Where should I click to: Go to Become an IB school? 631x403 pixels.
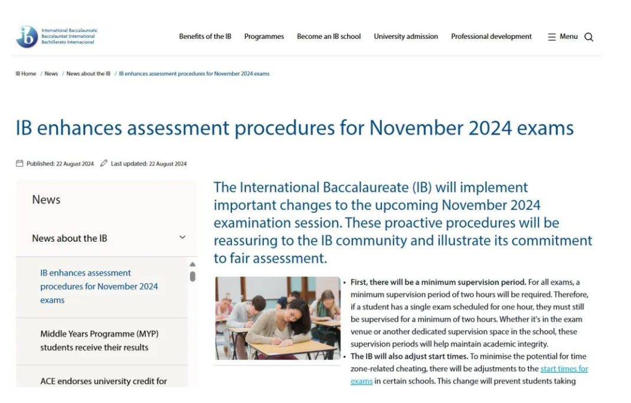pos(329,37)
